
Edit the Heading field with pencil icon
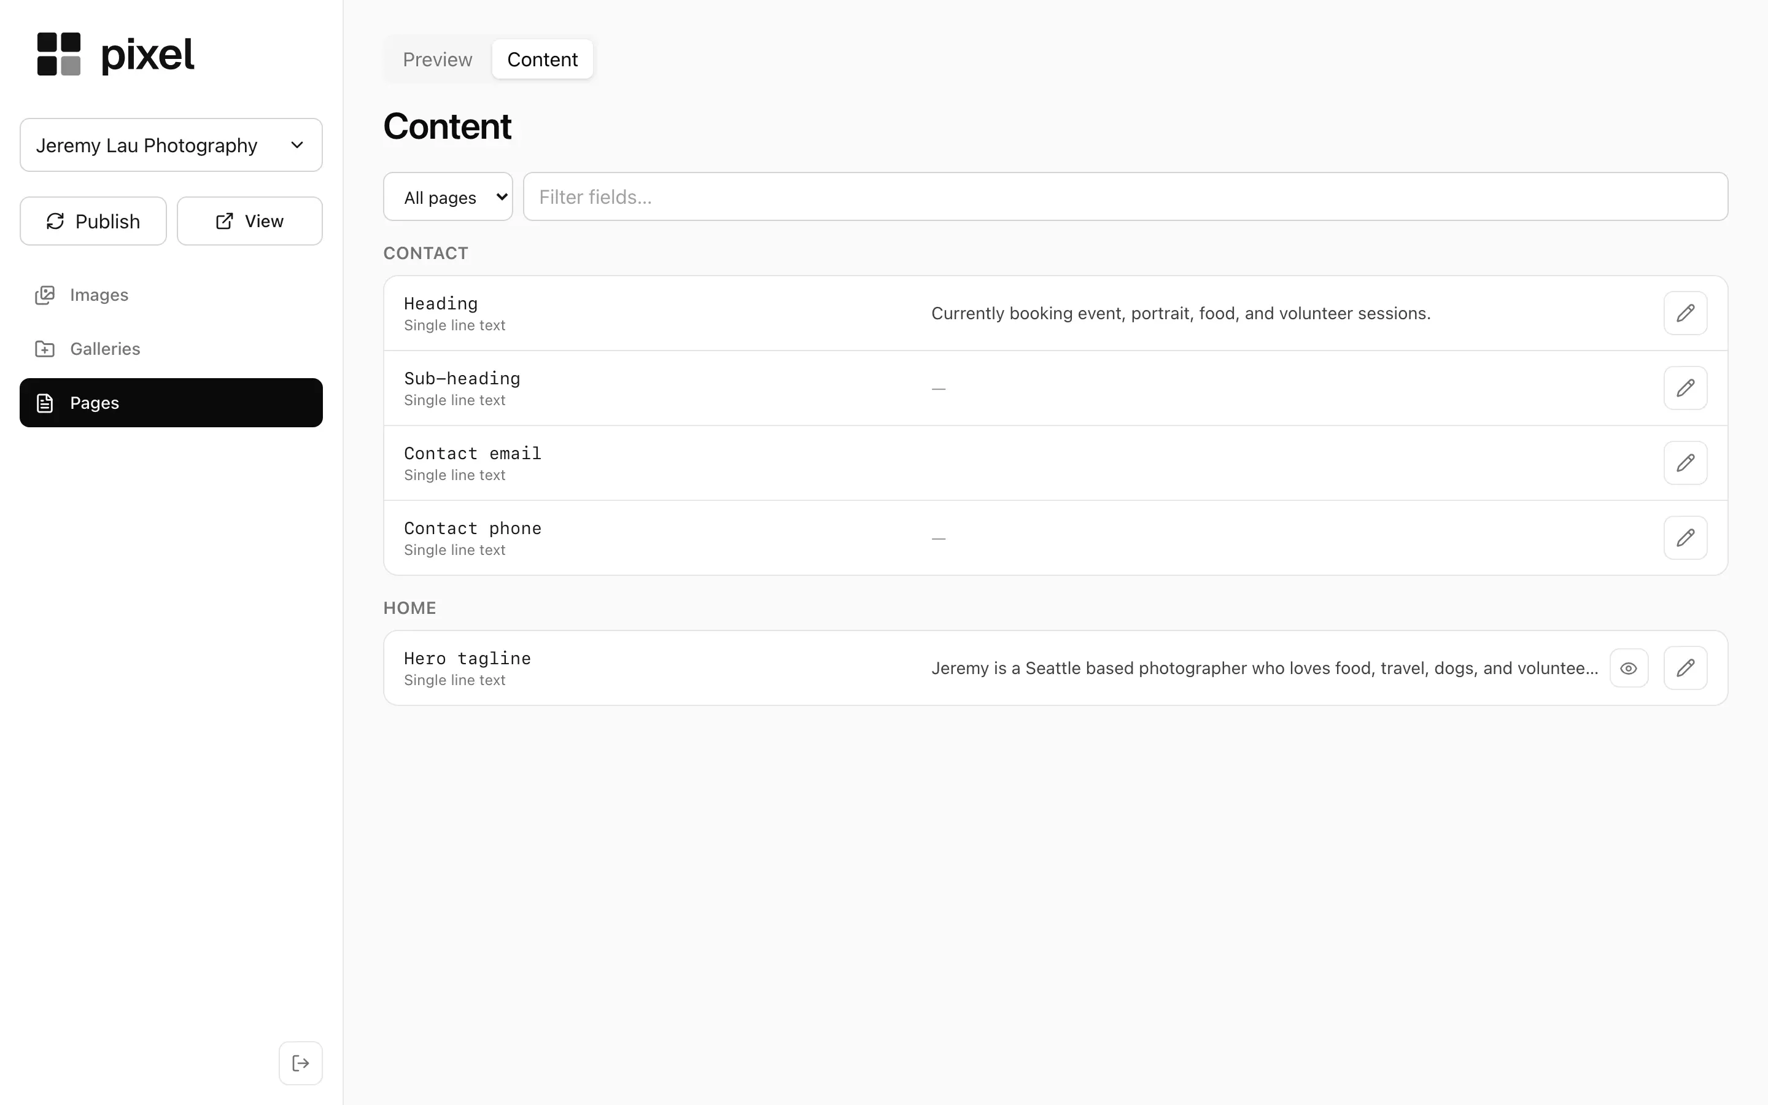[x=1685, y=313]
